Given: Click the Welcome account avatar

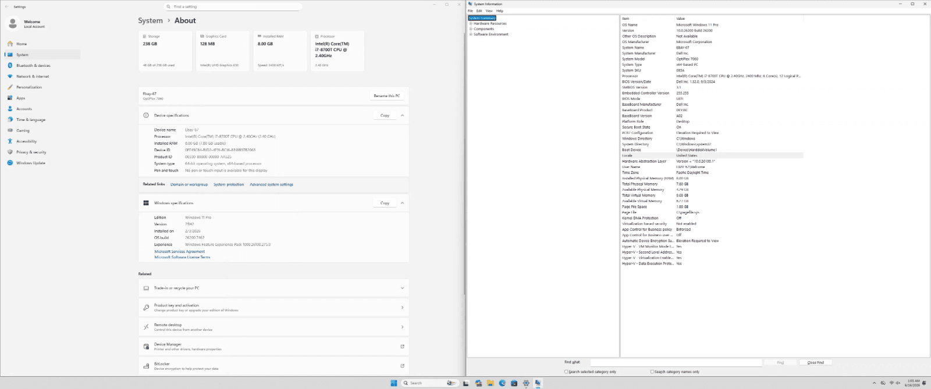Looking at the screenshot, I should (13, 24).
